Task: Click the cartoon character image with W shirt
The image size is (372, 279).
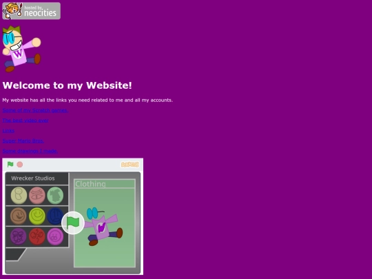Action: 21,49
